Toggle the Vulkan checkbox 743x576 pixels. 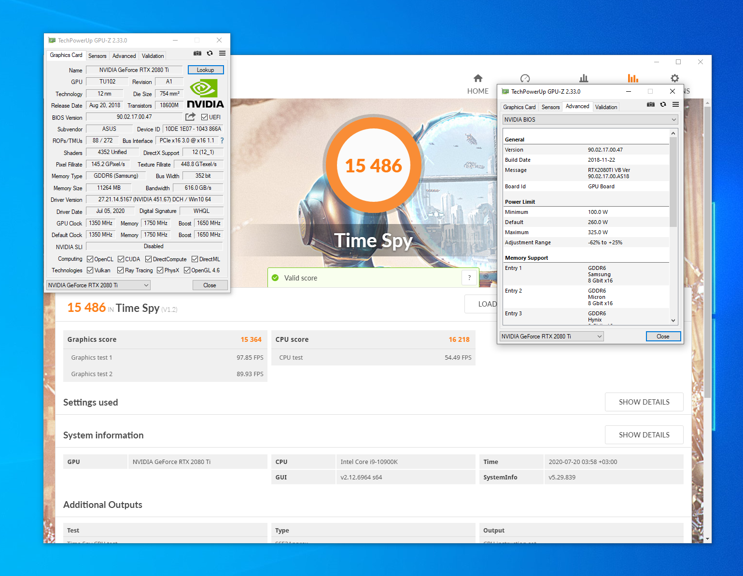pos(90,270)
